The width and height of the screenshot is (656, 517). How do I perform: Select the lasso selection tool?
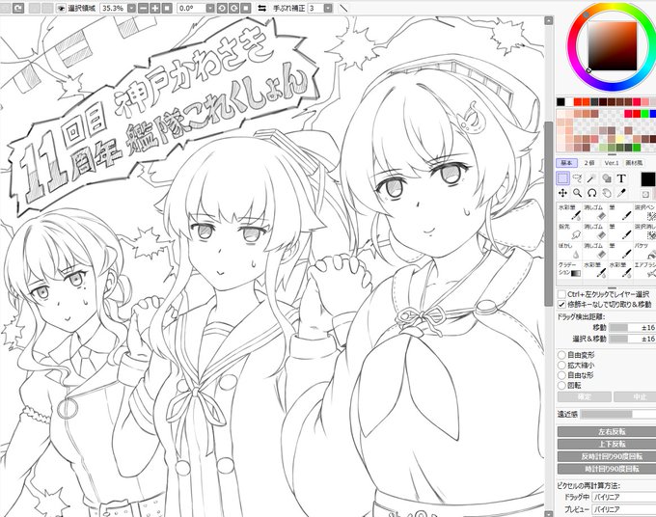[577, 178]
